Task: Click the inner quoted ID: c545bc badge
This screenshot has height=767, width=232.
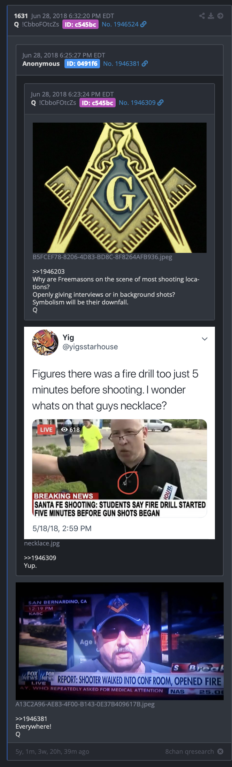Action: pos(98,102)
